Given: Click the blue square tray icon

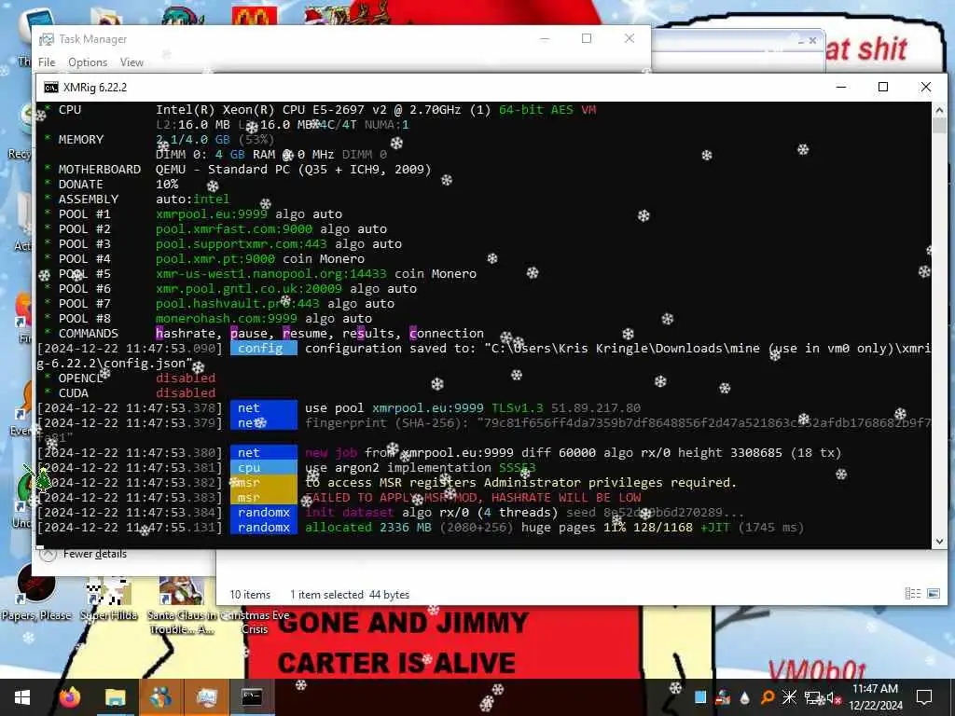Looking at the screenshot, I should tap(700, 697).
